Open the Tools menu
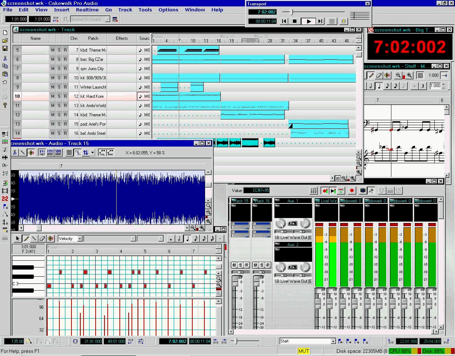Screen dimensions: 455x356 tap(145, 10)
